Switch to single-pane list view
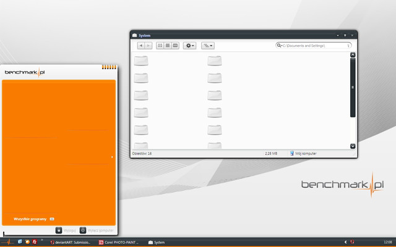This screenshot has width=396, height=247. coord(168,46)
